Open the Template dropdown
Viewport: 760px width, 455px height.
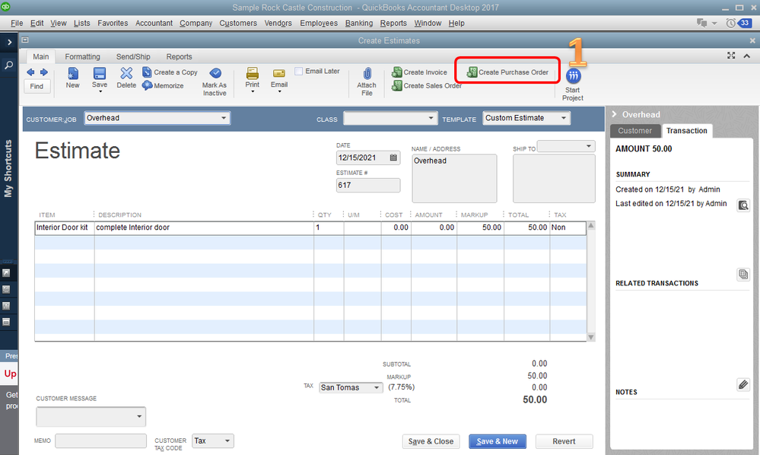pos(564,118)
